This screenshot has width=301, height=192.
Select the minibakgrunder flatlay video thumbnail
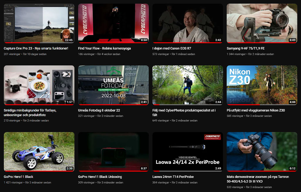coord(39,85)
